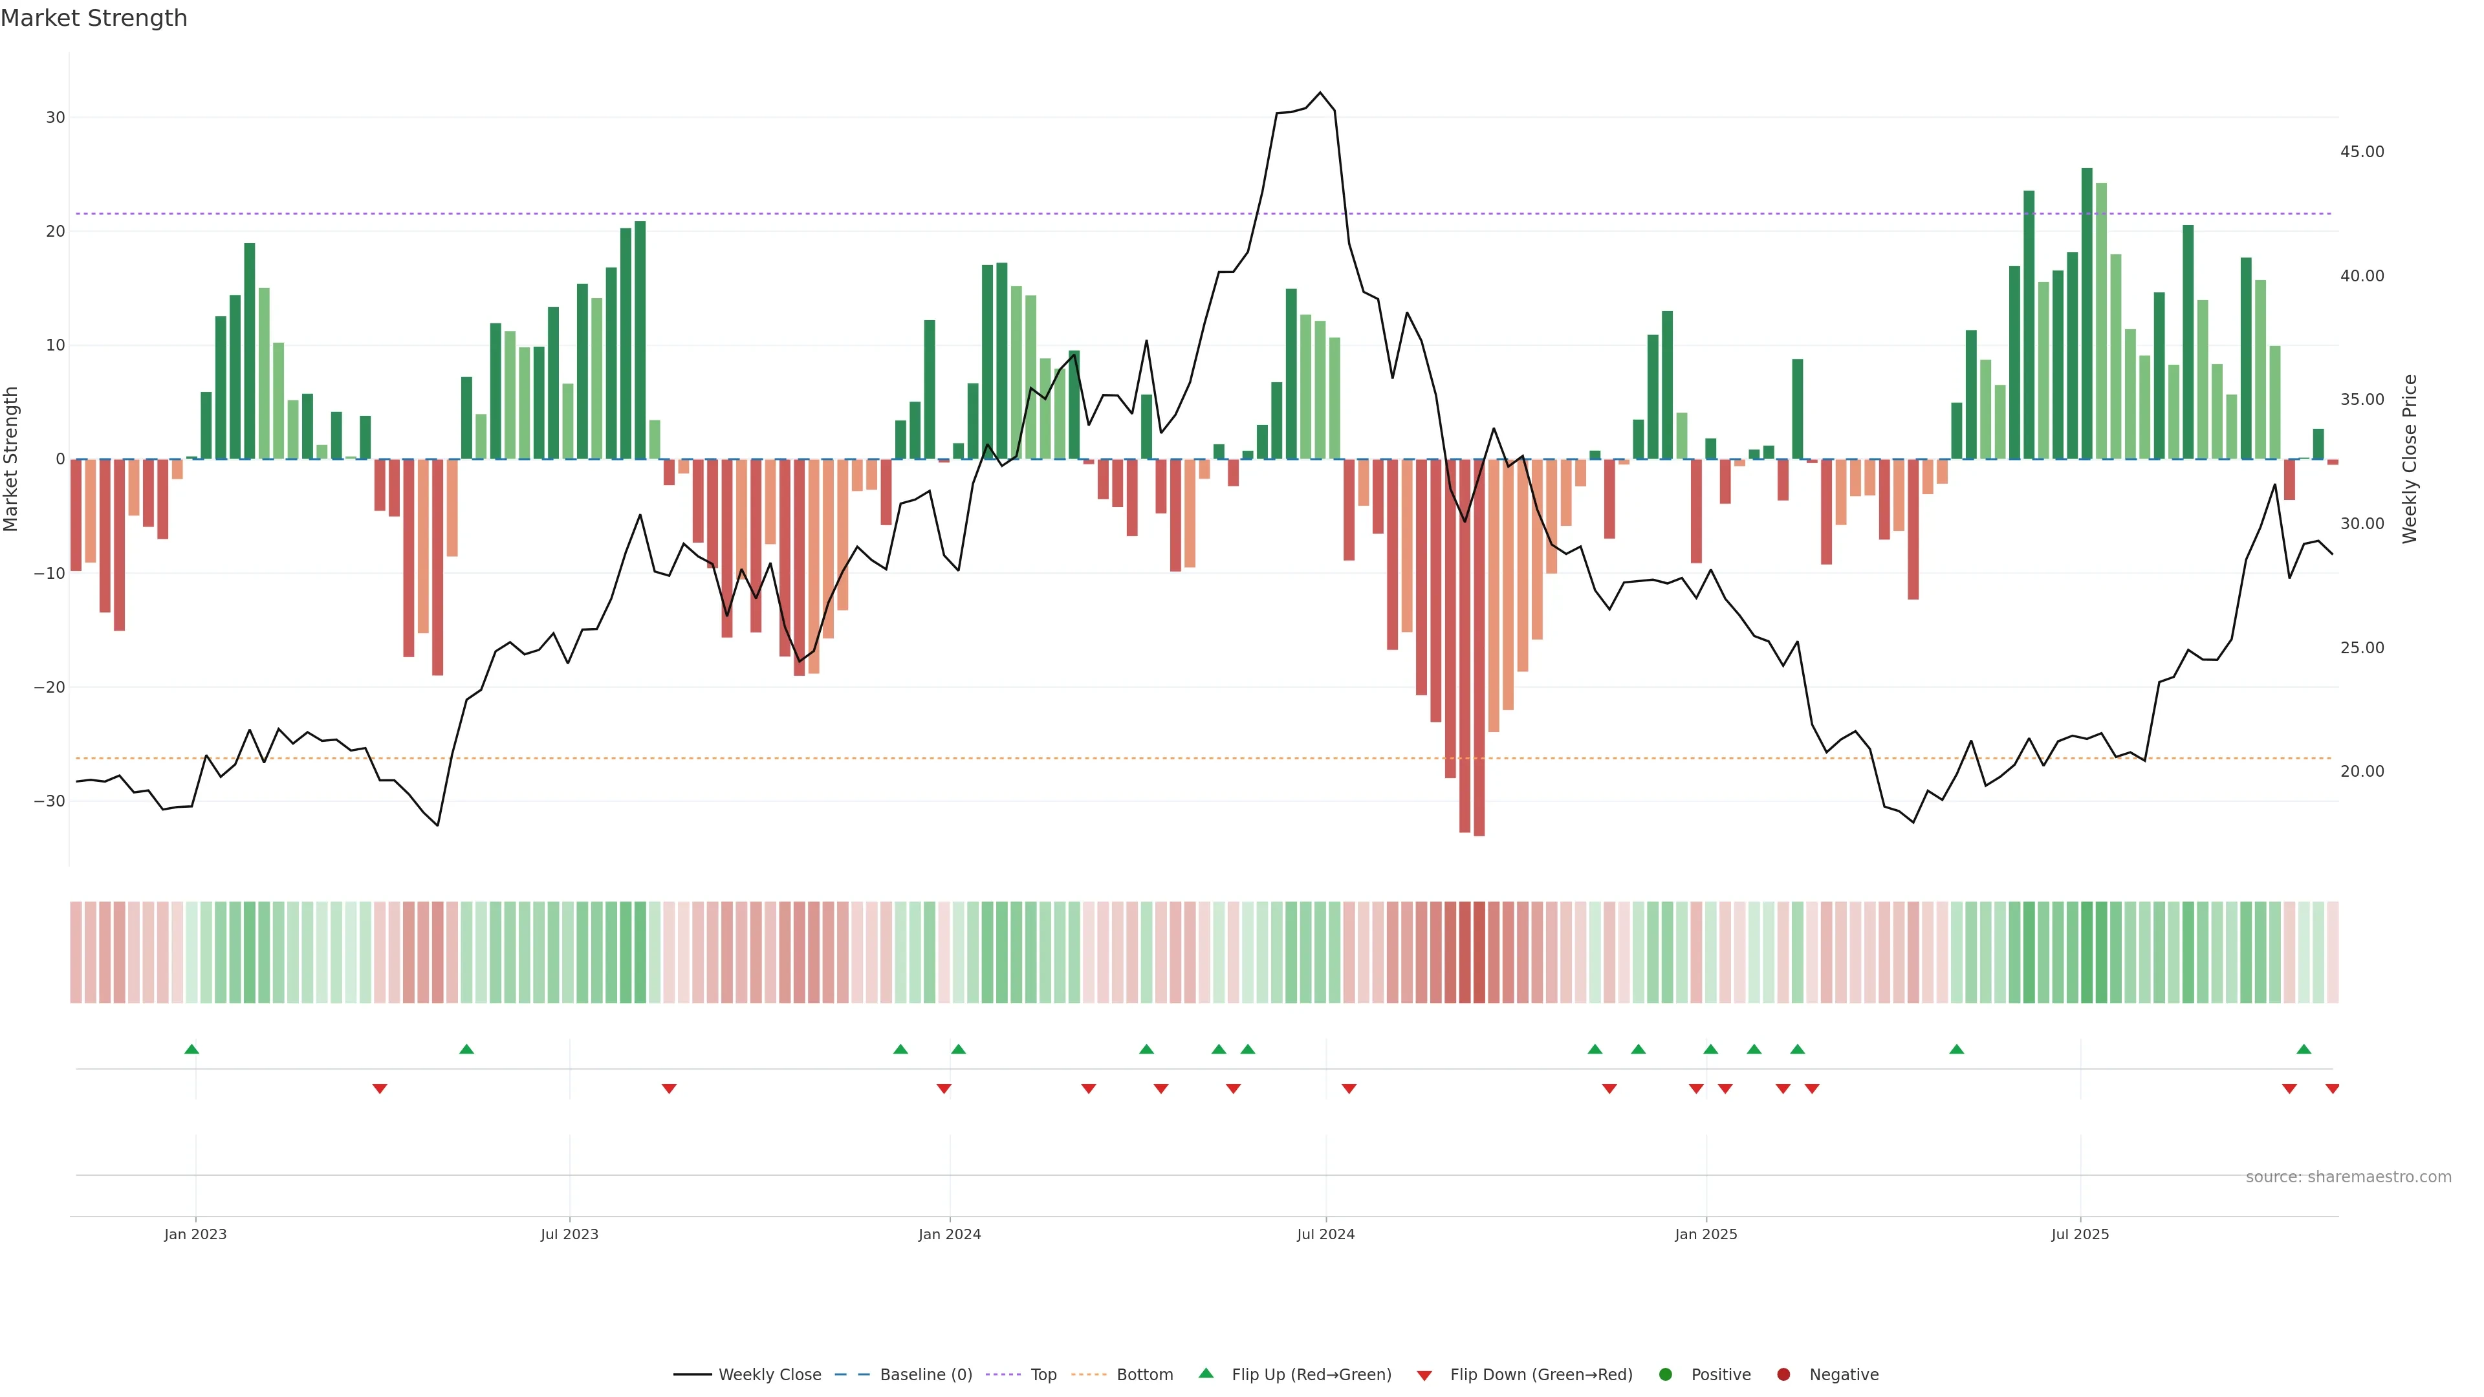Click the last red flip-down triangle marker
Image resolution: width=2484 pixels, height=1397 pixels.
coord(2331,1088)
